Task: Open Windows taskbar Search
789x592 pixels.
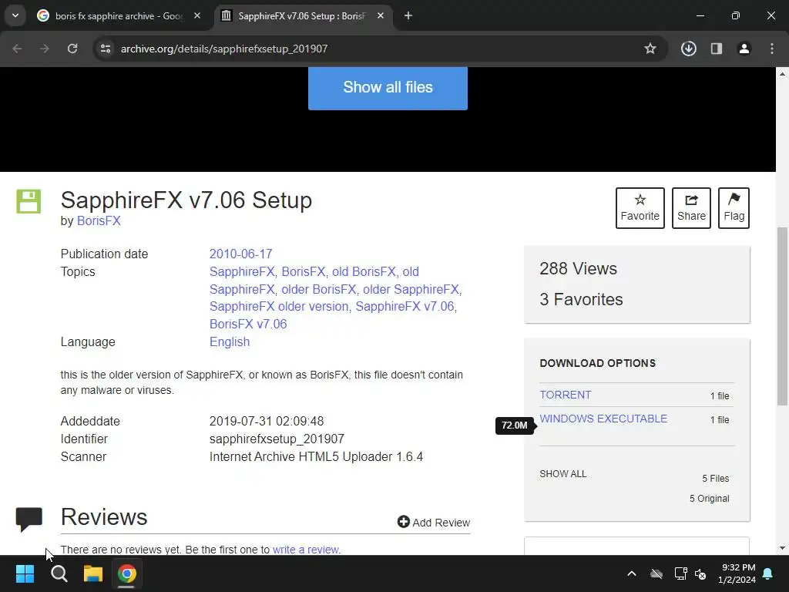Action: [x=59, y=573]
